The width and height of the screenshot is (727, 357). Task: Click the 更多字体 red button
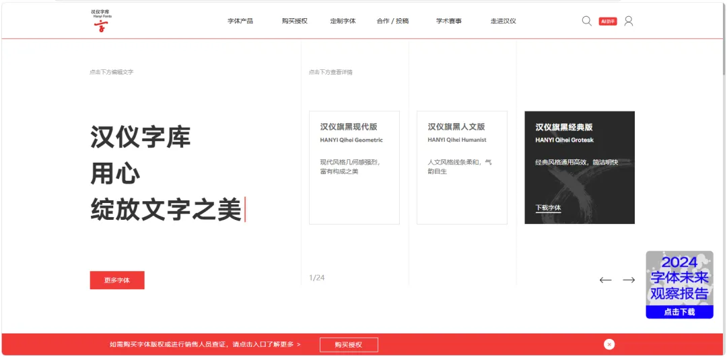(117, 280)
